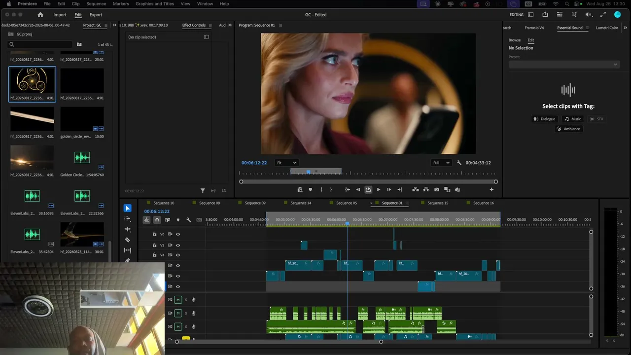
Task: Select the Selection tool arrow
Action: tap(128, 208)
